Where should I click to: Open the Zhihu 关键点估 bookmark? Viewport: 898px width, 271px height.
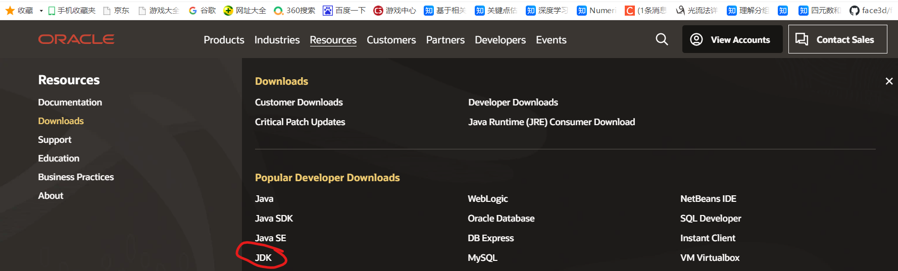[x=496, y=11]
